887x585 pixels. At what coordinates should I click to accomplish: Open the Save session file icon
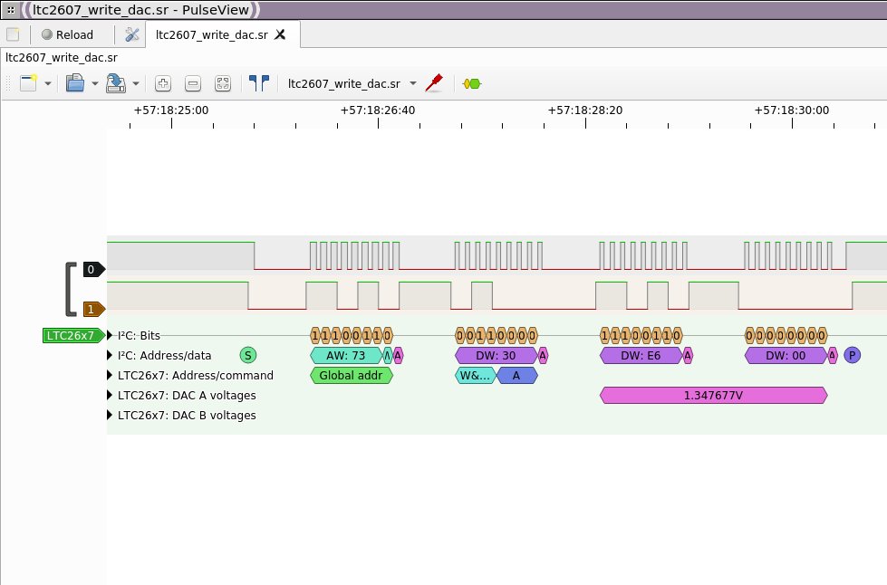click(116, 82)
